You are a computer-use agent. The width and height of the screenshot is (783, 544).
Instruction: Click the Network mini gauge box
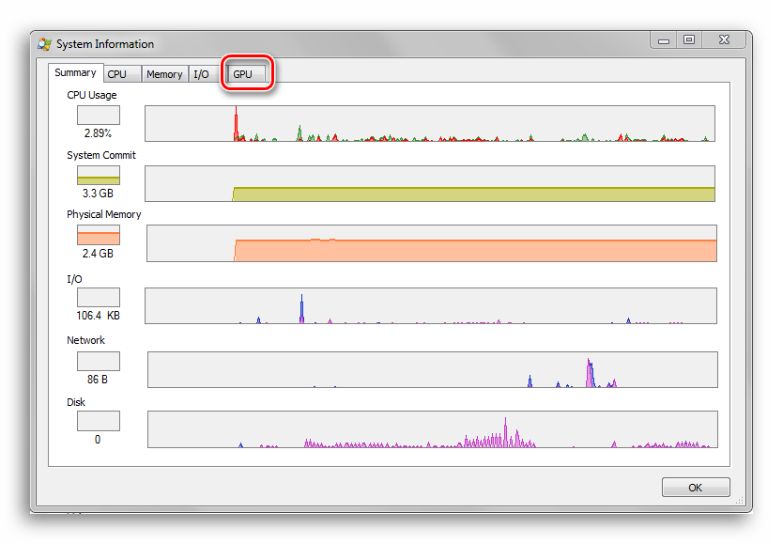[x=98, y=361]
